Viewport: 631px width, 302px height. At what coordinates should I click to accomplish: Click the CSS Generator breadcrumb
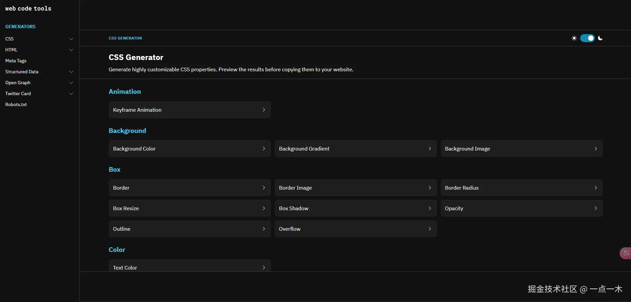125,38
